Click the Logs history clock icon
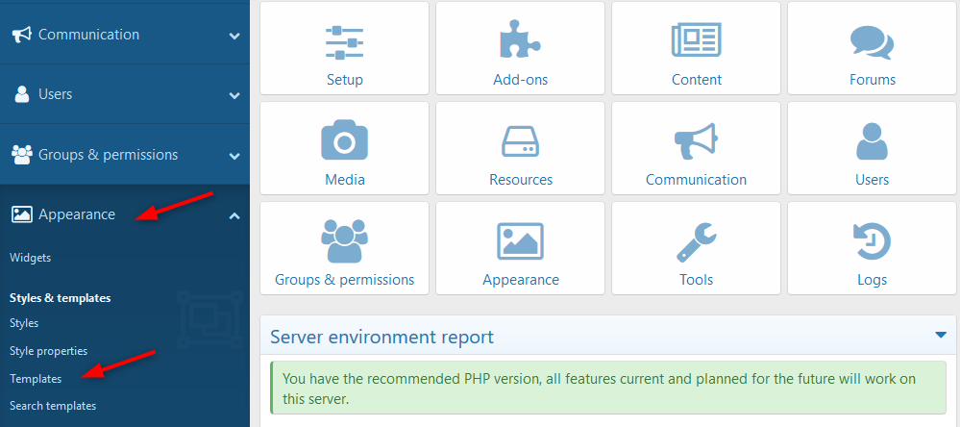The image size is (960, 427). pos(872,241)
